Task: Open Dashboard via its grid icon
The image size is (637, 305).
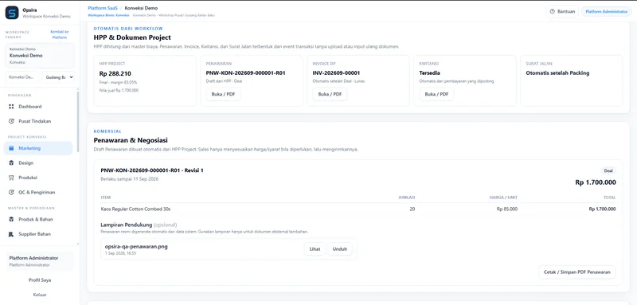Action: pos(11,107)
